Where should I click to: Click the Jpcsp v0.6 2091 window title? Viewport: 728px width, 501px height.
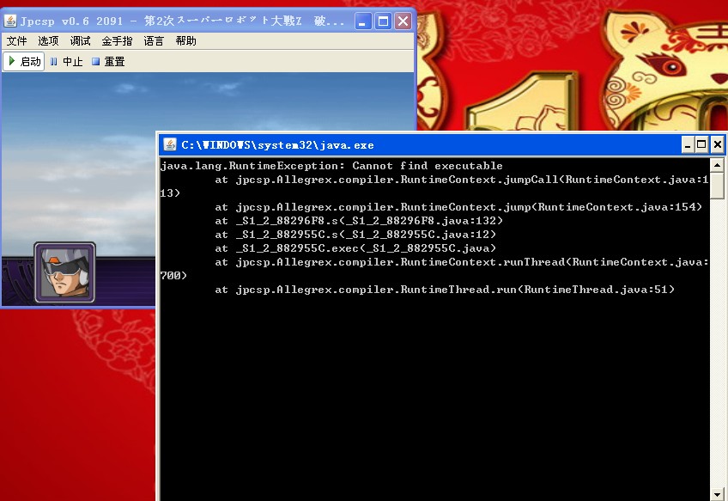(x=183, y=21)
